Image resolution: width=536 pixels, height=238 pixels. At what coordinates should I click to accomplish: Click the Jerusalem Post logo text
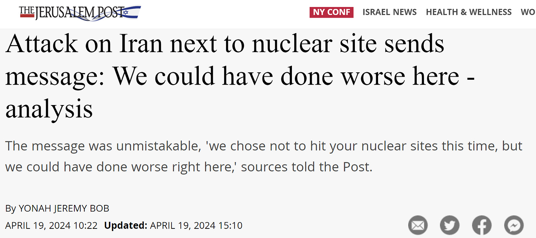[72, 13]
